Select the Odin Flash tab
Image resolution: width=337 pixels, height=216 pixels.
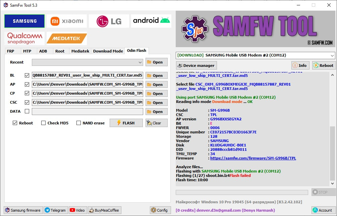(x=136, y=50)
